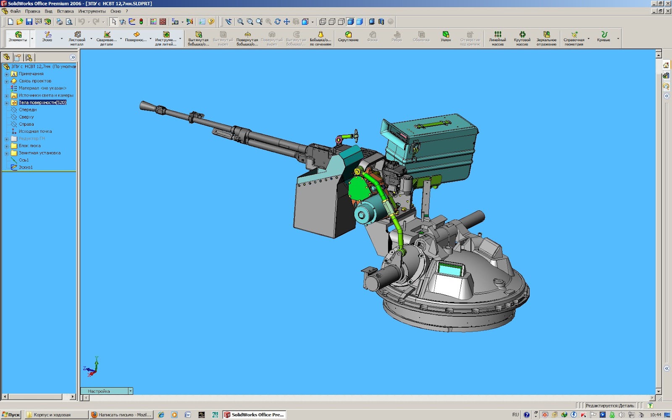Select the Zoom to Fit magnifier icon

pos(240,21)
